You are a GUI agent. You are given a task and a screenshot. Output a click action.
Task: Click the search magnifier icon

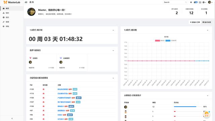pyautogui.click(x=186, y=2)
